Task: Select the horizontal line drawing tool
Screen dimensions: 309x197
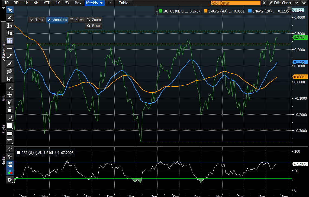Action: pos(10,48)
